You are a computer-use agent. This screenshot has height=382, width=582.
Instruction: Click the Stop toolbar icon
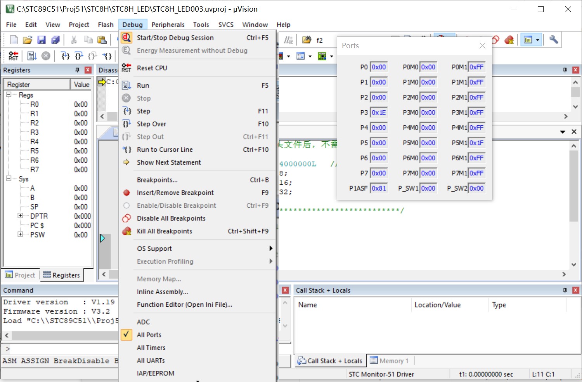pyautogui.click(x=46, y=56)
